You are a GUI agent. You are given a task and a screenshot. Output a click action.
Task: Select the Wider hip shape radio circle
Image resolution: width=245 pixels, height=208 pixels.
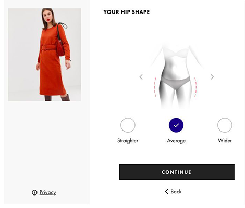[225, 125]
